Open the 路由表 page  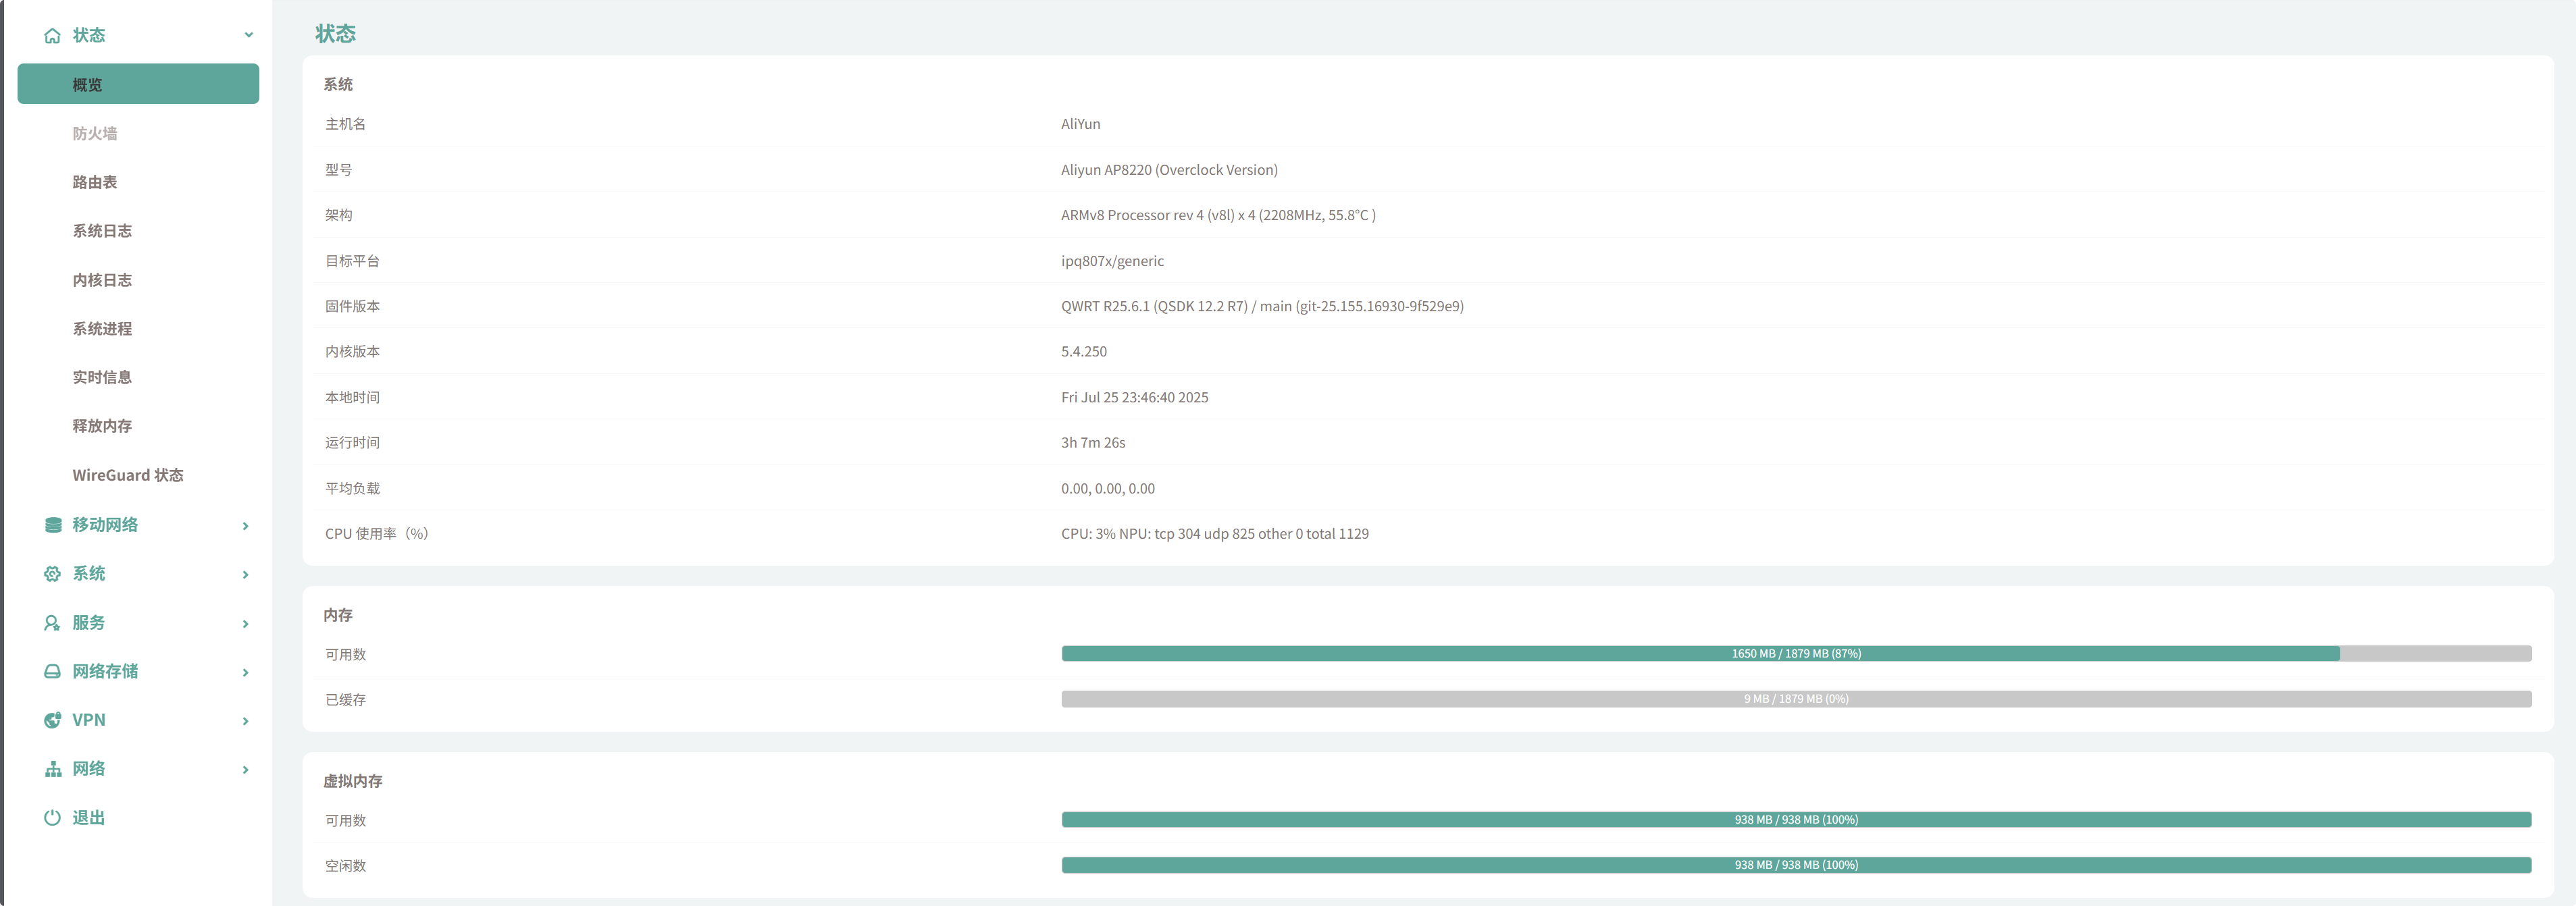(95, 182)
